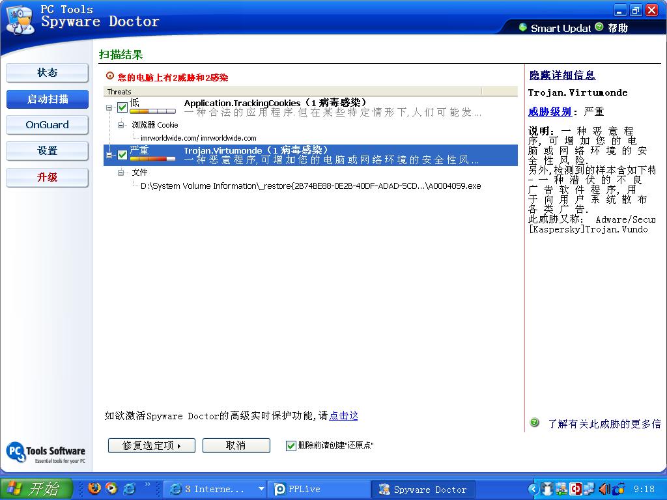The width and height of the screenshot is (667, 500).
Task: Select the imrworldwide.com cookie entry
Action: 198,138
